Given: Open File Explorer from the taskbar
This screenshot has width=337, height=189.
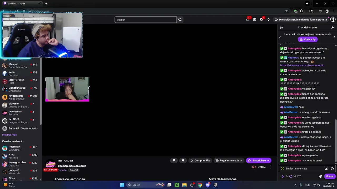Looking at the screenshot, I should click(x=184, y=185).
